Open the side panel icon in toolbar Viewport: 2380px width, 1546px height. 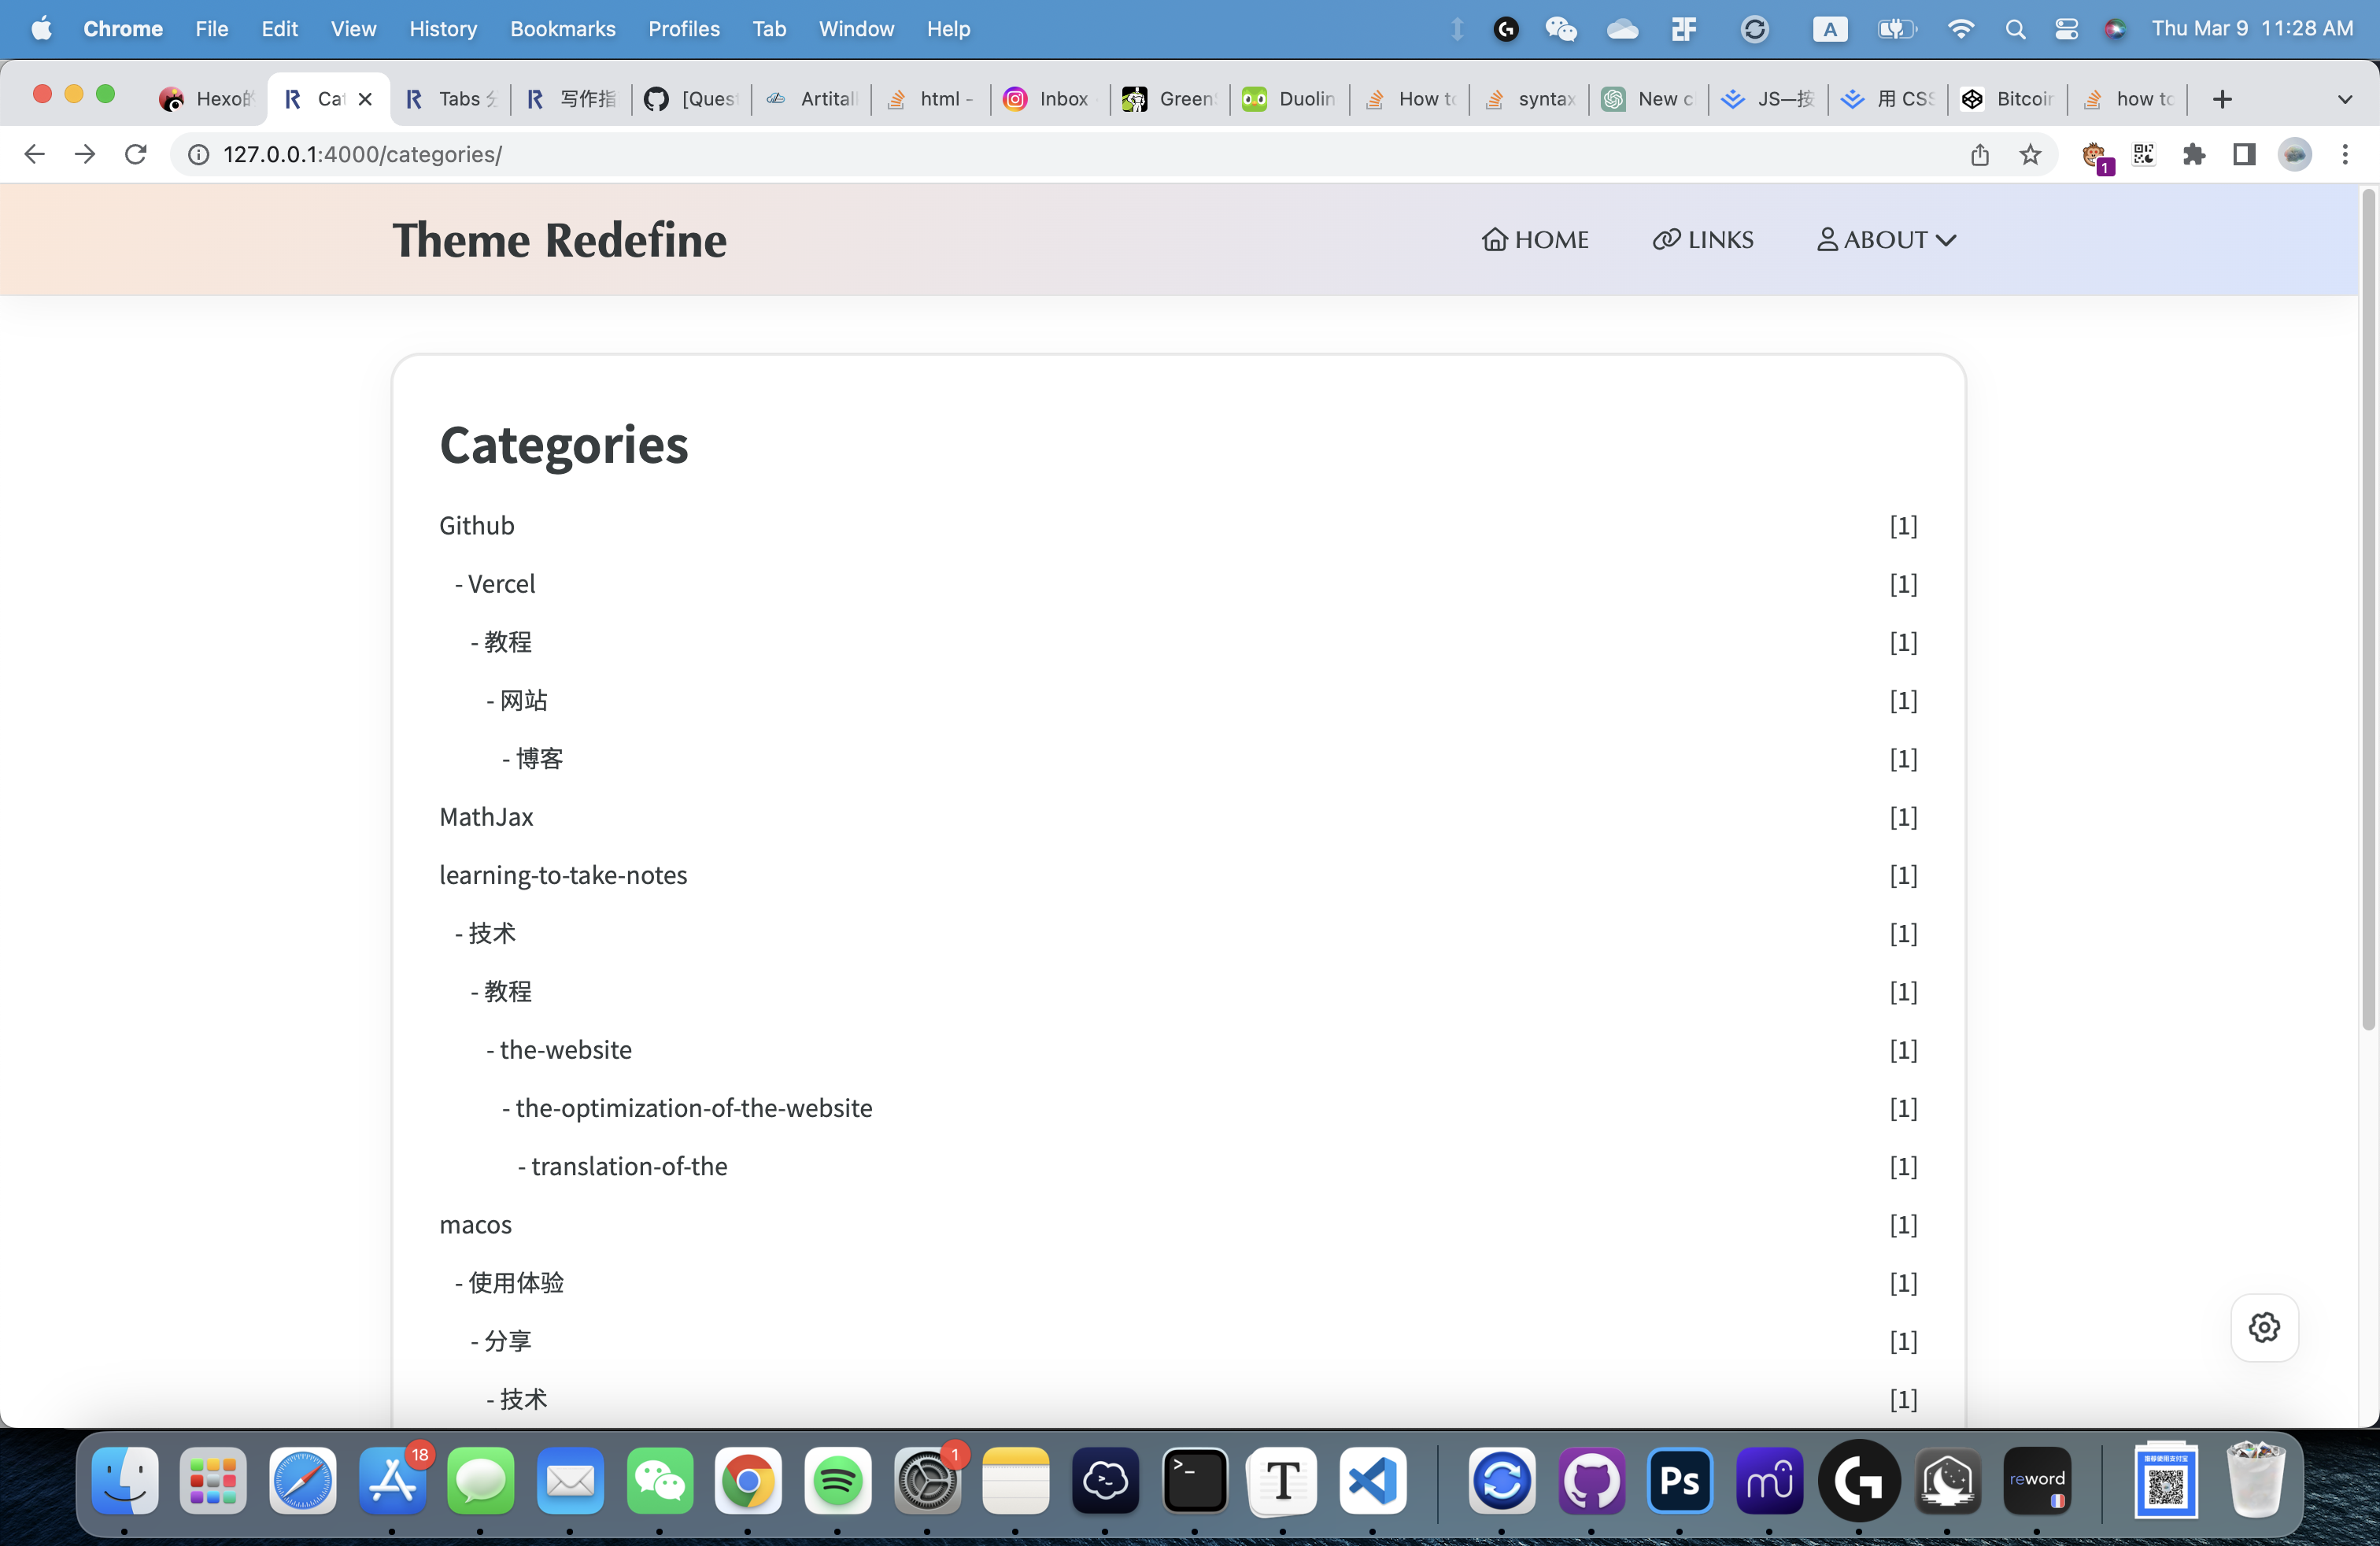click(x=2244, y=155)
